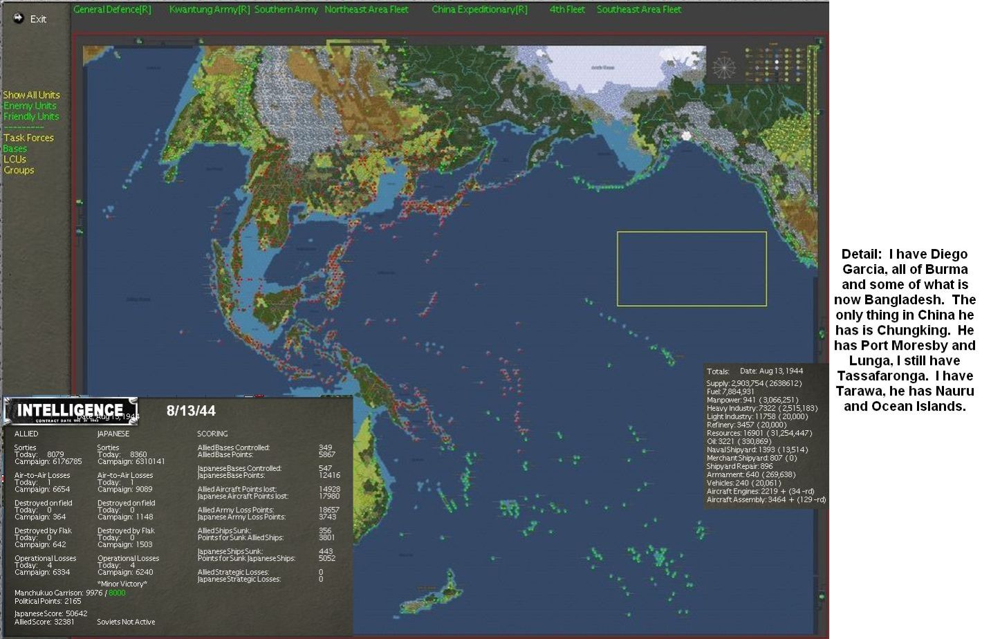Viewport: 982px width, 639px height.
Task: Click the SCORING column heading
Action: click(x=212, y=434)
